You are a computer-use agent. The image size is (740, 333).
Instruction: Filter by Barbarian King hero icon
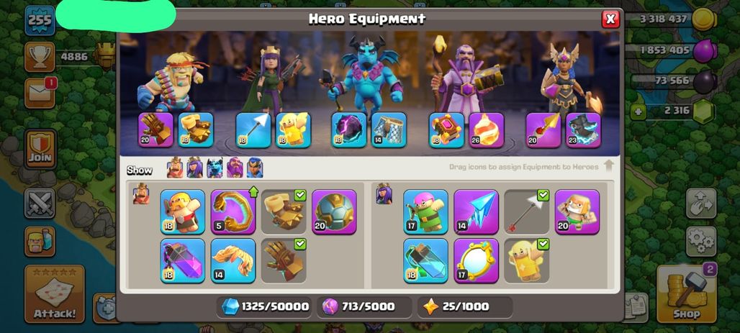[175, 168]
